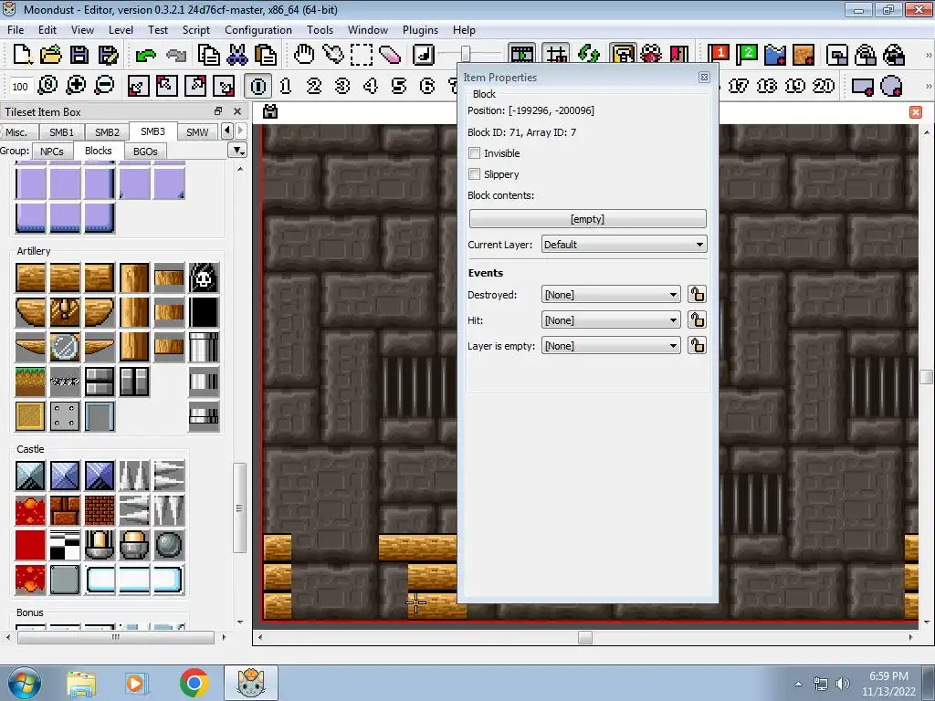The width and height of the screenshot is (935, 701).
Task: Open the Plugins menu
Action: coord(420,30)
